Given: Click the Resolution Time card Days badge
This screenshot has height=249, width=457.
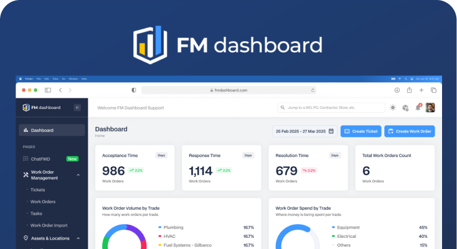Looking at the screenshot, I should point(334,156).
